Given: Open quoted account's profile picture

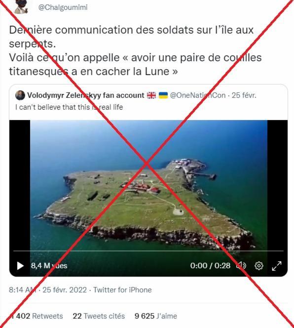Looking at the screenshot, I should click(20, 95).
